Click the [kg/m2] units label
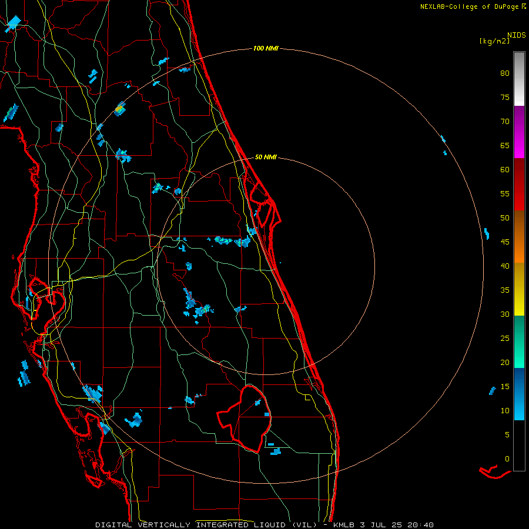 tap(494, 41)
